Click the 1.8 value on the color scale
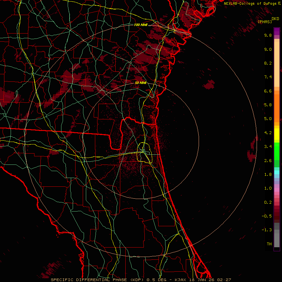 (x=268, y=175)
